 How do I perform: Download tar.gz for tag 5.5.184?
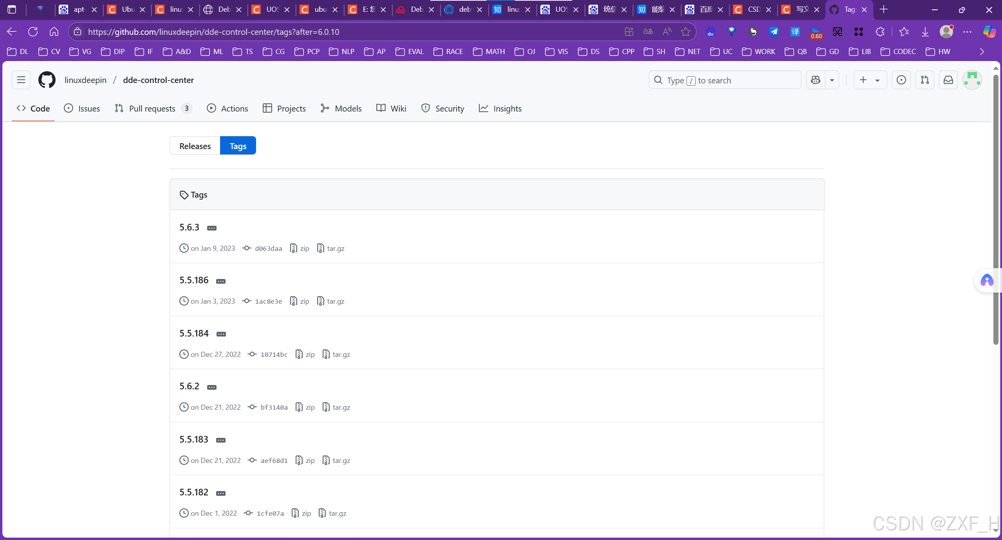(x=336, y=355)
